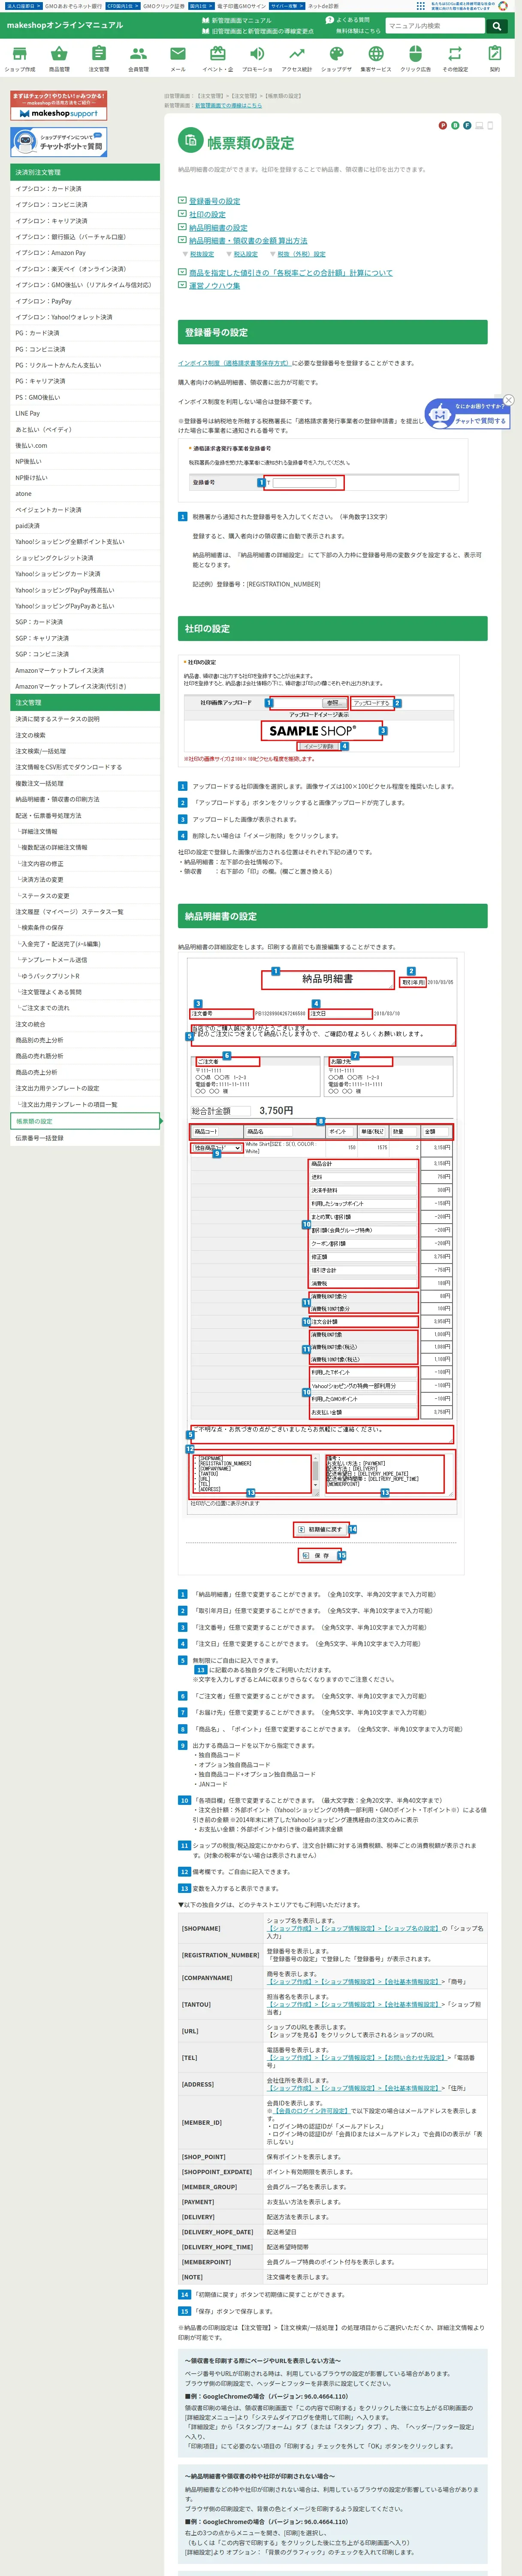Click the teal F plan badge

tap(467, 125)
